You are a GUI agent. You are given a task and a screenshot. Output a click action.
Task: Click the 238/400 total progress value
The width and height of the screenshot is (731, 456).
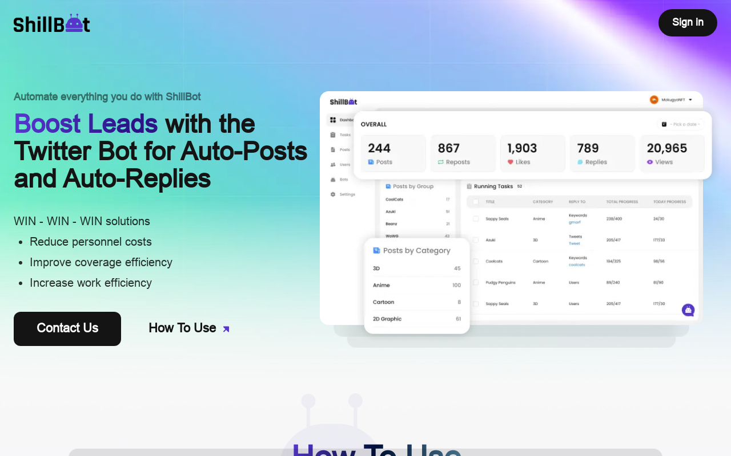tap(614, 218)
